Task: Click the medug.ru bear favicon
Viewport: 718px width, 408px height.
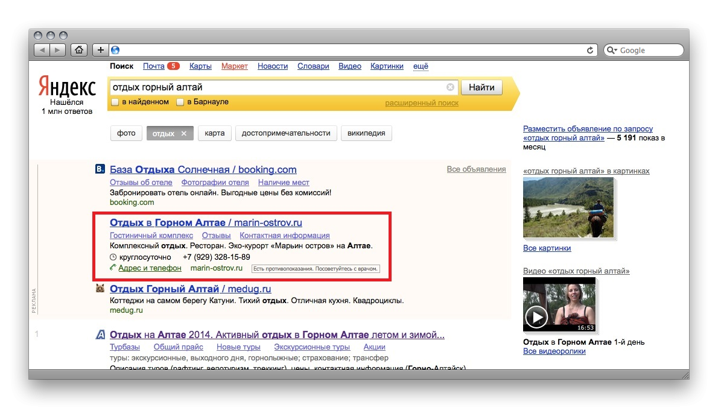Action: click(100, 288)
